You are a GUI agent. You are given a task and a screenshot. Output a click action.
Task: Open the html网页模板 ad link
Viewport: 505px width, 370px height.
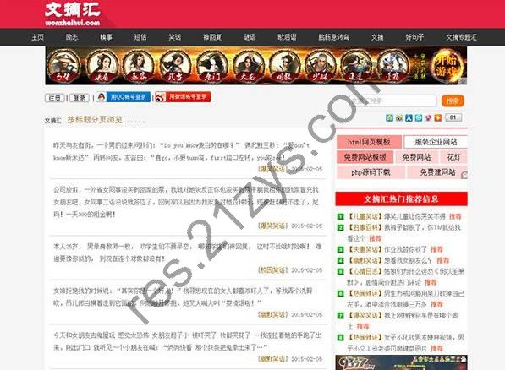(x=369, y=142)
